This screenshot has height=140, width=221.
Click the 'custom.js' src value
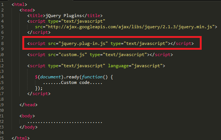tap(73, 55)
